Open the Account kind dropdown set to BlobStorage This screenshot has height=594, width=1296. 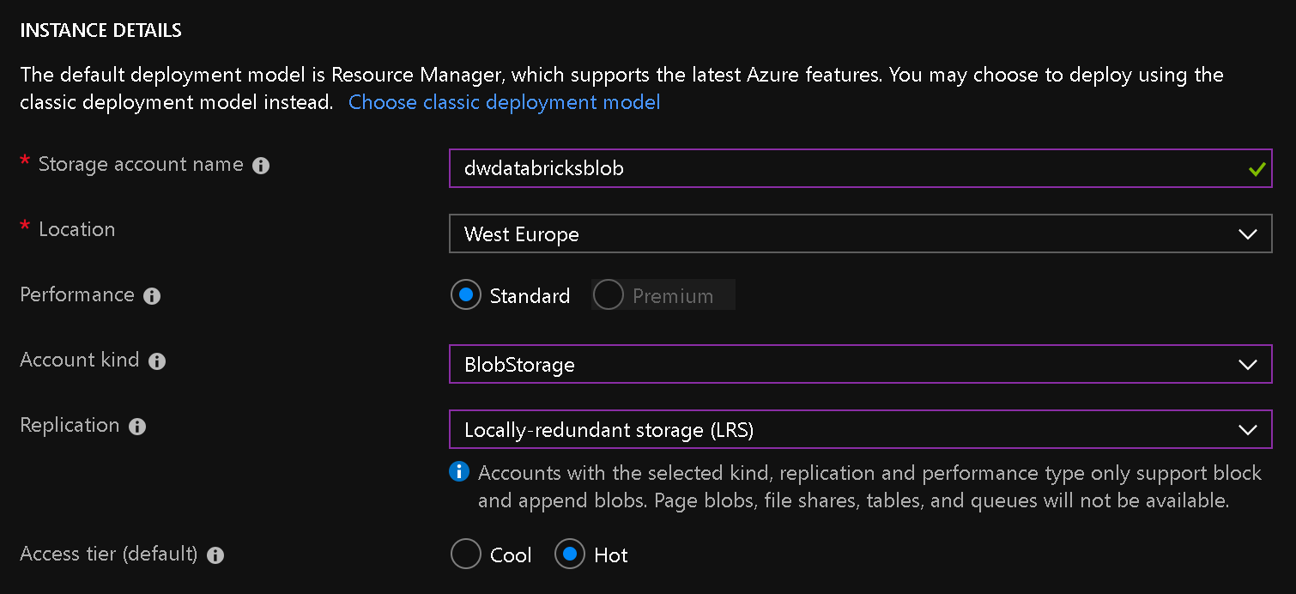[x=858, y=364]
